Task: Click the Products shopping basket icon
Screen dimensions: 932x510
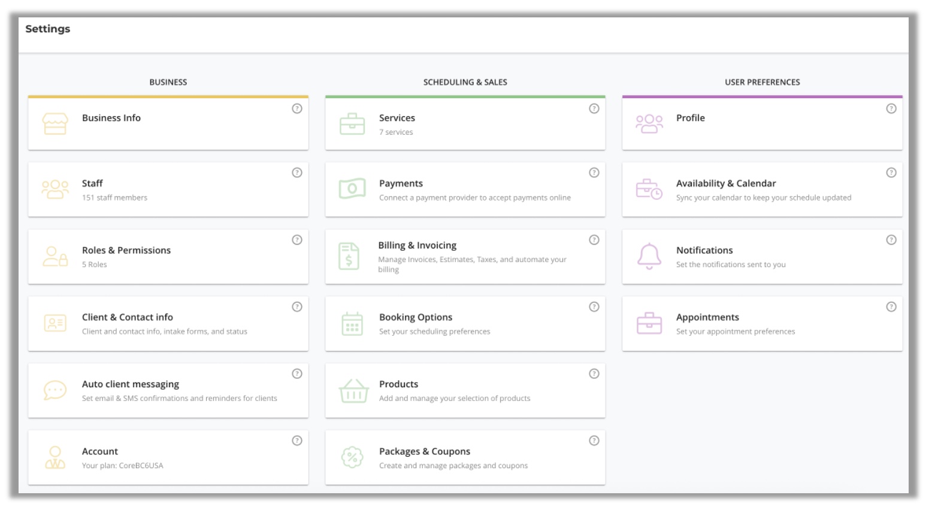Action: (353, 391)
